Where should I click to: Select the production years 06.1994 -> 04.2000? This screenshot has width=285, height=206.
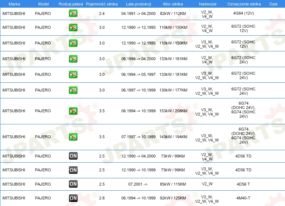(138, 59)
